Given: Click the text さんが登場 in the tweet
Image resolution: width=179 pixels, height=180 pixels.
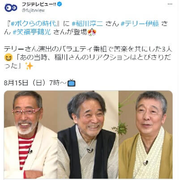Looking at the screenshot, I should click(70, 32).
